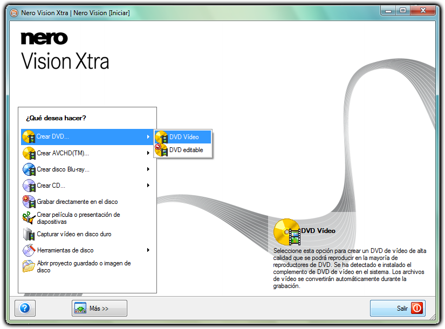Click the large DVD Vídeo description icon

click(x=286, y=232)
